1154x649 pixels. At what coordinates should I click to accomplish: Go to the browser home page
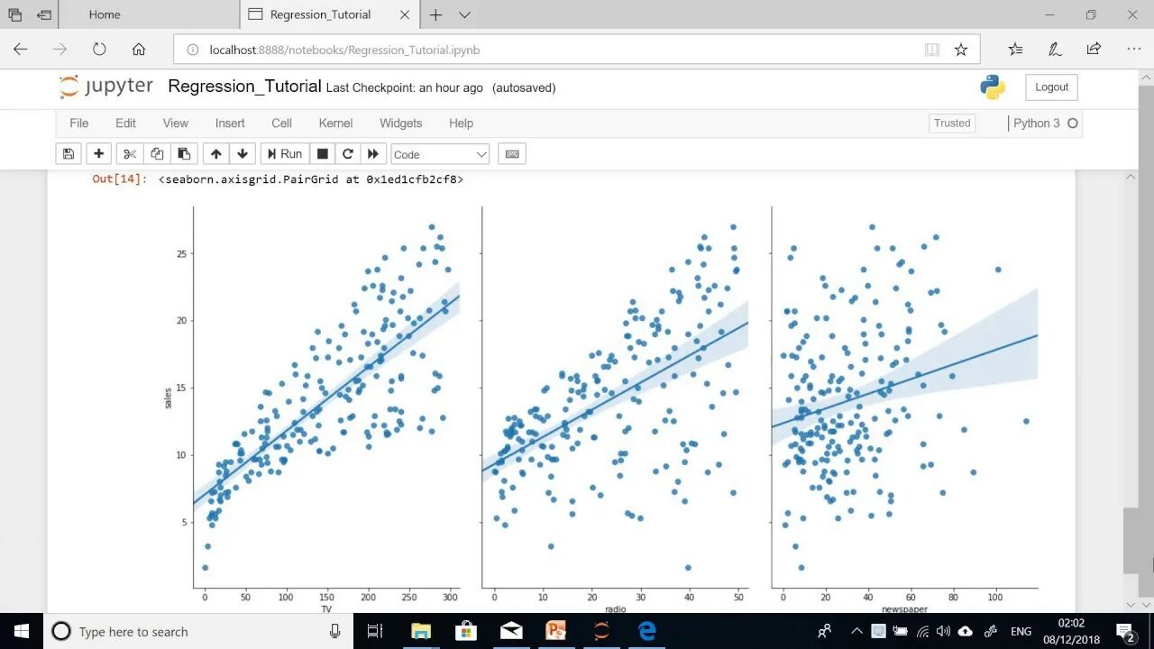click(139, 50)
